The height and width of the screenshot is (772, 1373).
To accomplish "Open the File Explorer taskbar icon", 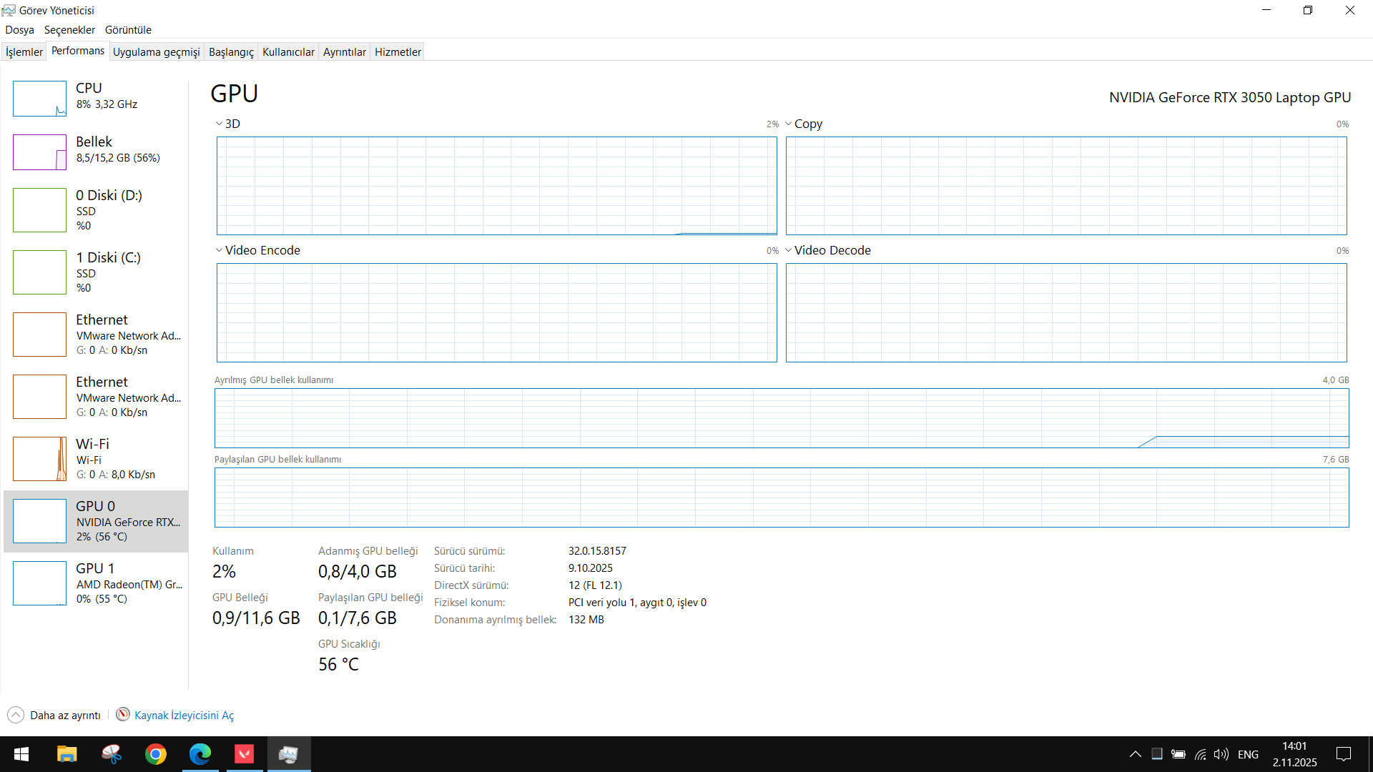I will (x=67, y=754).
